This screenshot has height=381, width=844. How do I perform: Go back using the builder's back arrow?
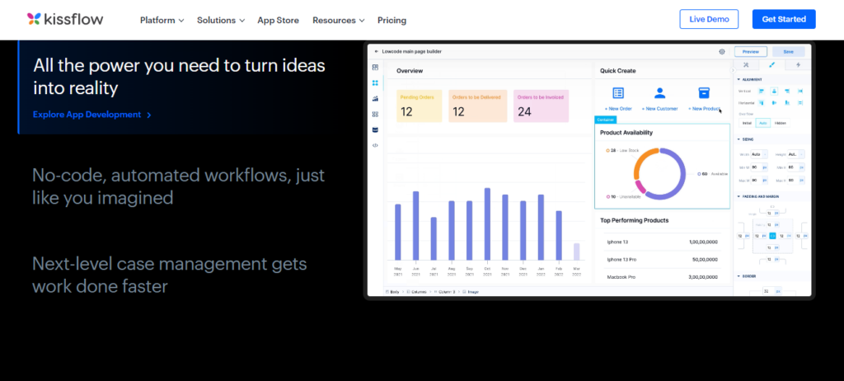377,52
